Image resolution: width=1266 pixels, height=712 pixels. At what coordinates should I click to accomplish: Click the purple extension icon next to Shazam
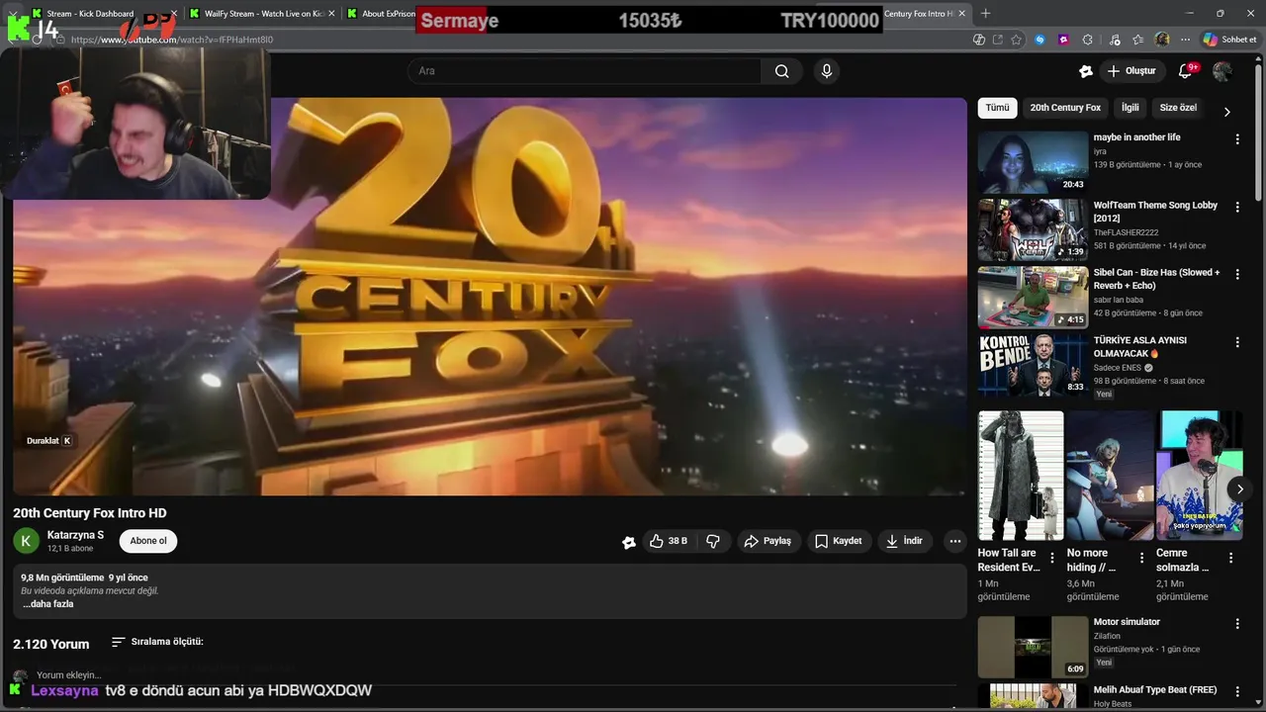1063,40
